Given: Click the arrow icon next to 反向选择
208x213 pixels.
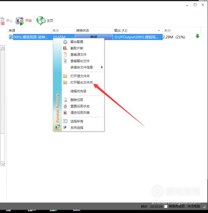Looking at the screenshot, I should [65, 127].
